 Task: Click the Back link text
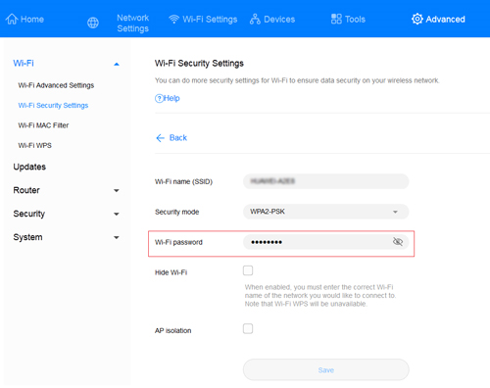tap(178, 138)
